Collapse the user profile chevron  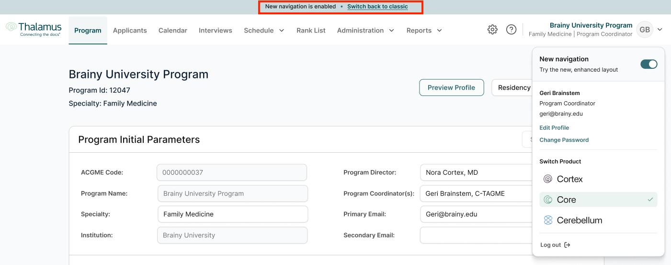click(660, 30)
